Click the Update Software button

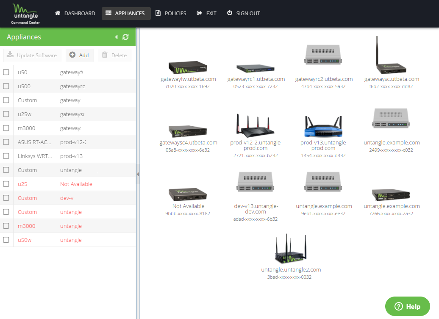click(x=33, y=55)
